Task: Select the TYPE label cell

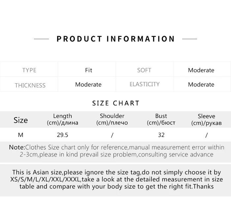Action: [x=29, y=70]
